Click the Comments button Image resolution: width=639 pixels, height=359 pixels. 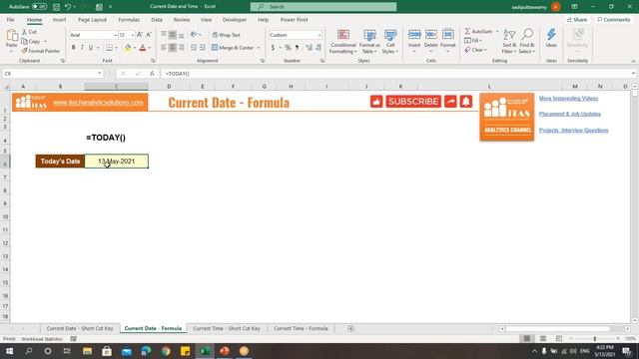click(x=613, y=20)
